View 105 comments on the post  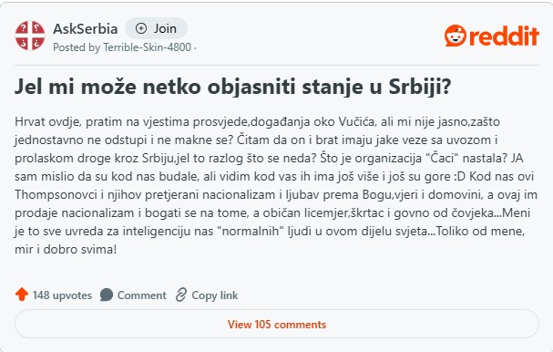pos(277,324)
